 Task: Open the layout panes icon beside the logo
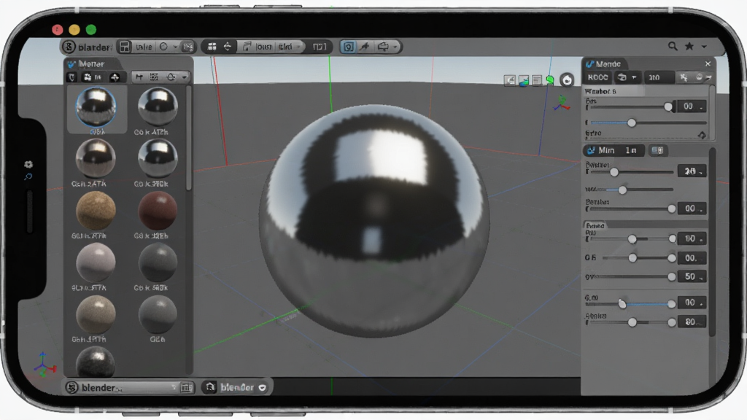[x=125, y=47]
